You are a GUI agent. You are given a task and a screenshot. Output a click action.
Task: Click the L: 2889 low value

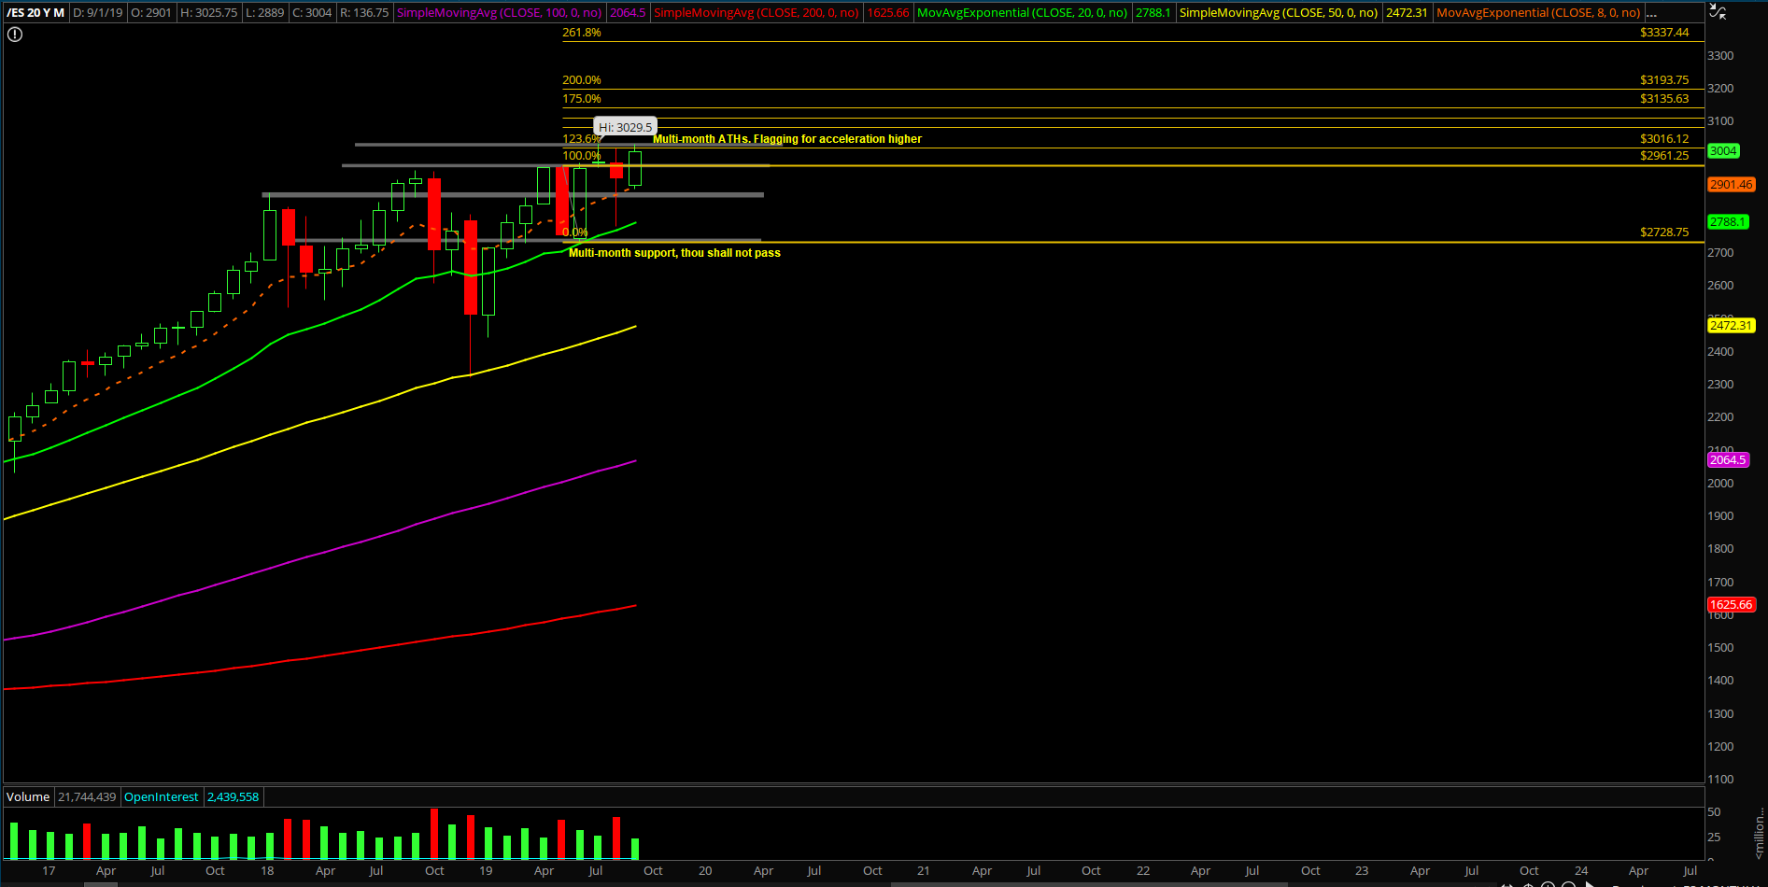(264, 13)
